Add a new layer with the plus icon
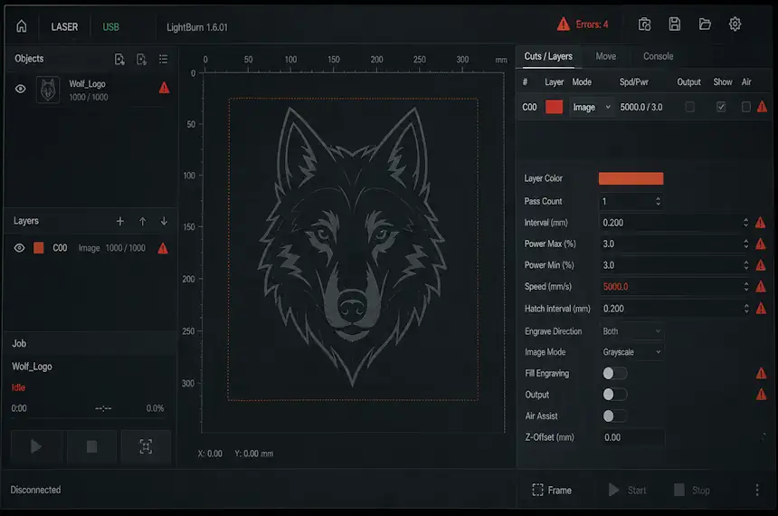This screenshot has height=516, width=778. (120, 221)
